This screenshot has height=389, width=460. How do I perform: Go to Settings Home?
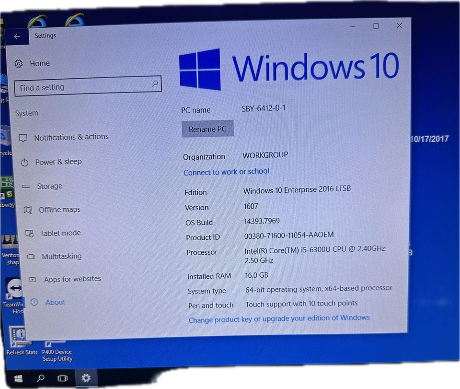tap(40, 63)
